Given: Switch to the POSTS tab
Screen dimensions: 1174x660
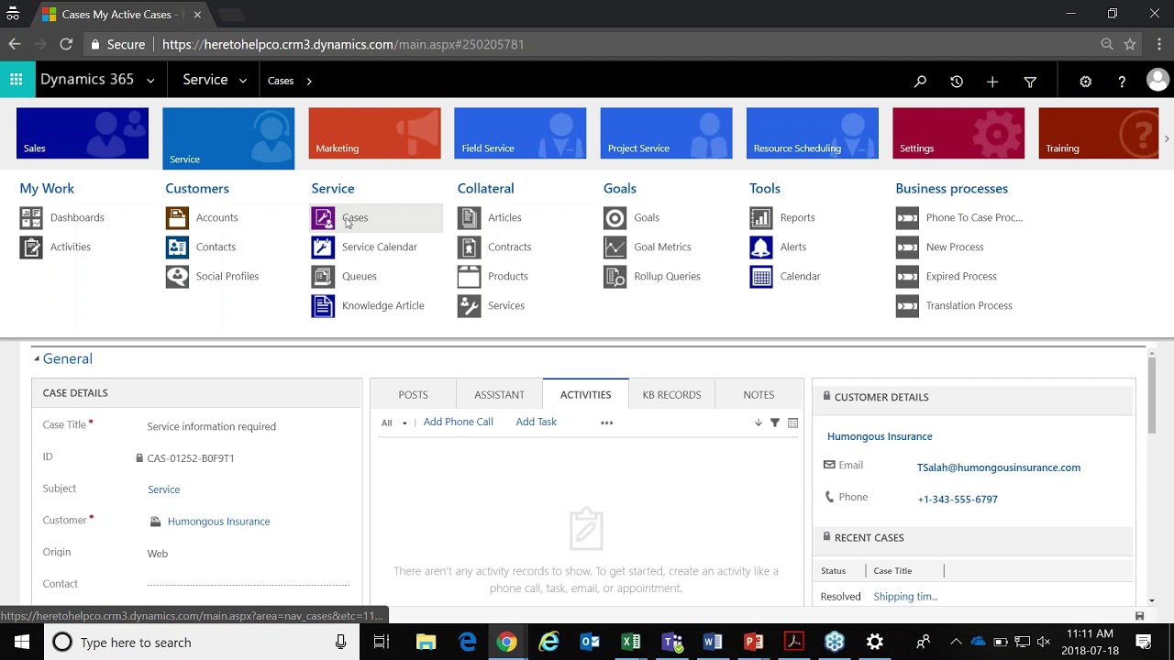Looking at the screenshot, I should [x=413, y=394].
